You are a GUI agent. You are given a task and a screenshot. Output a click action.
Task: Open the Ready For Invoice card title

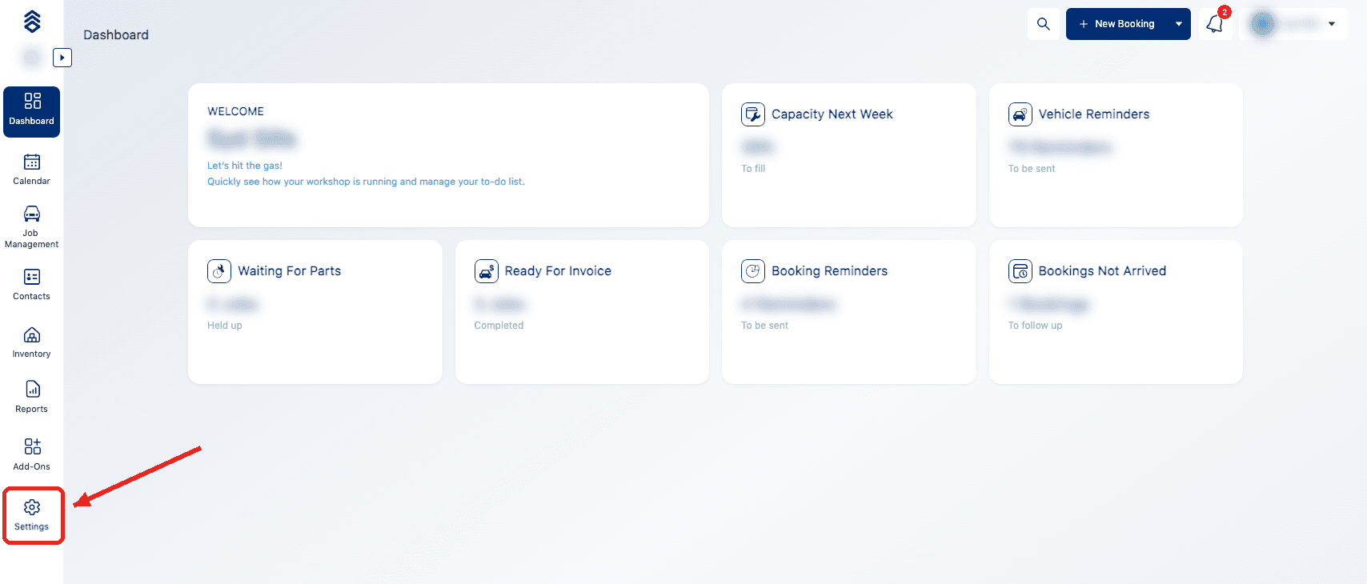click(x=558, y=271)
